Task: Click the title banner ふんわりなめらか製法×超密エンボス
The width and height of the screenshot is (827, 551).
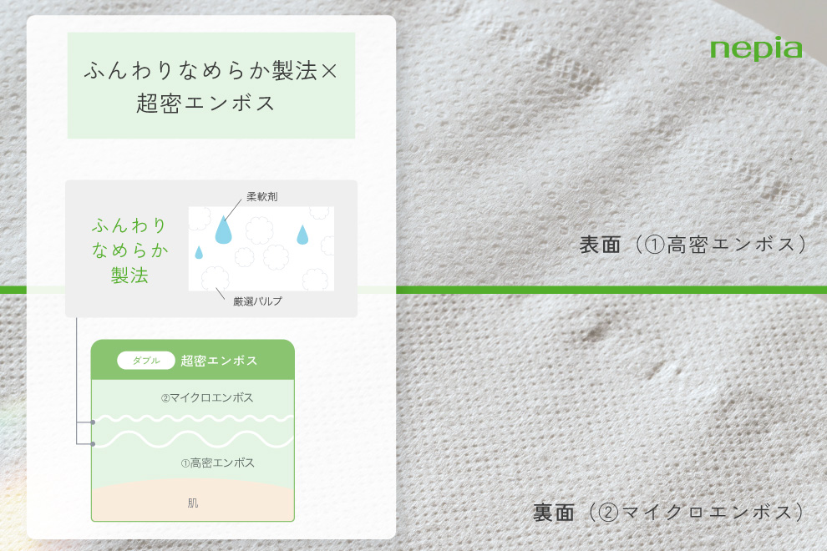Action: click(211, 86)
